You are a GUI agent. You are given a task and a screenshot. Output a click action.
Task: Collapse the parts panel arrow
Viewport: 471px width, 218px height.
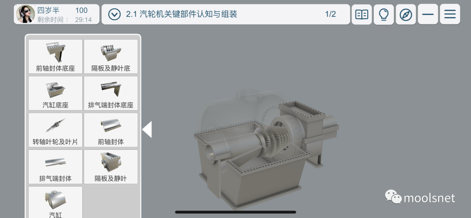[147, 129]
